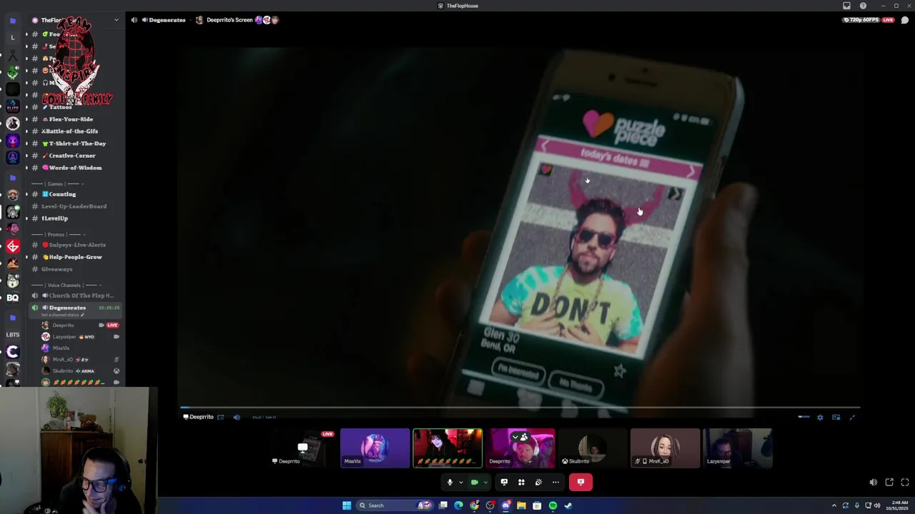Select the Lazysniper participant tile
The image size is (915, 514).
point(738,448)
